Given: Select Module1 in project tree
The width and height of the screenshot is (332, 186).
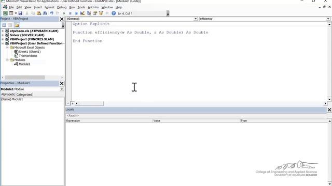Looking at the screenshot, I should 24,64.
